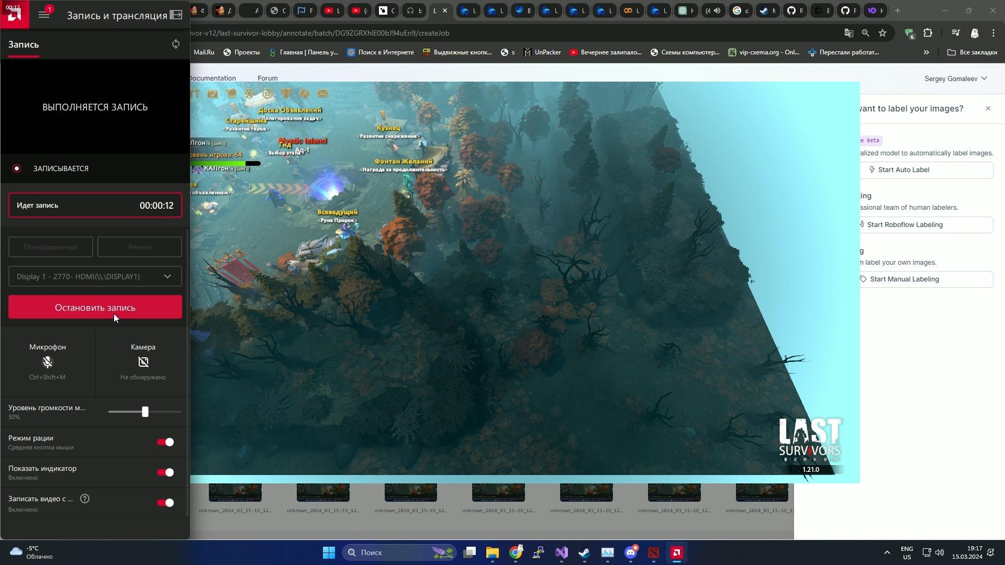
Task: Click taskbar Поиск search box
Action: (x=399, y=552)
